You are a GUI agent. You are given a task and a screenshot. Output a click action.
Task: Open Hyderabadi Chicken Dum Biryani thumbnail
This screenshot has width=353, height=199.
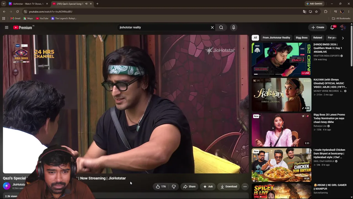[x=282, y=165]
